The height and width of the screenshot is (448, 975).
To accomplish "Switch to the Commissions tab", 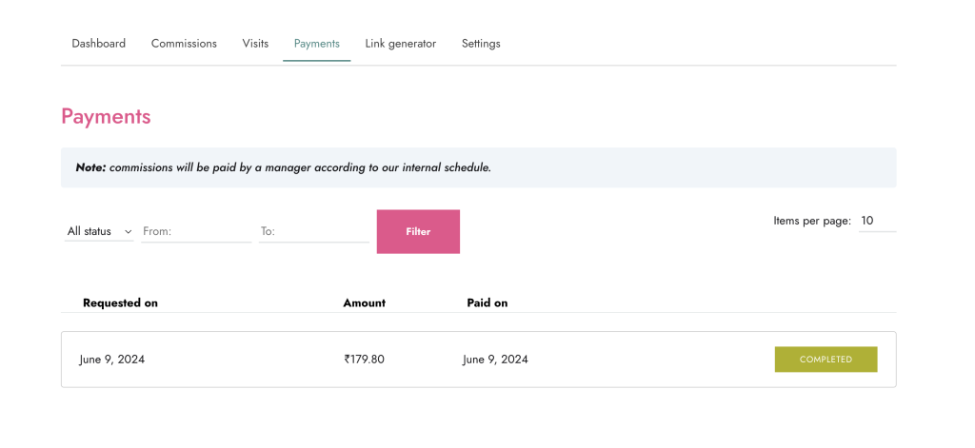I will pyautogui.click(x=184, y=44).
